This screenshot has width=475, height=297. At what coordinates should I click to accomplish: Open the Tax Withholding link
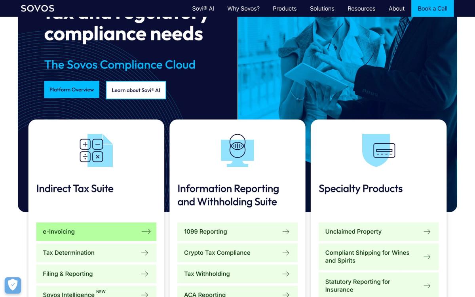click(237, 274)
